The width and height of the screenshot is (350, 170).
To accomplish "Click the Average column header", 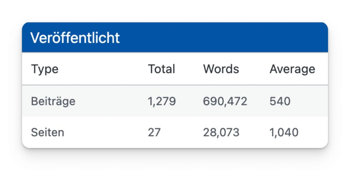I will (292, 69).
